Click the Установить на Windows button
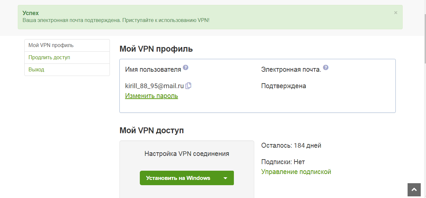This screenshot has width=426, height=198. click(x=178, y=178)
